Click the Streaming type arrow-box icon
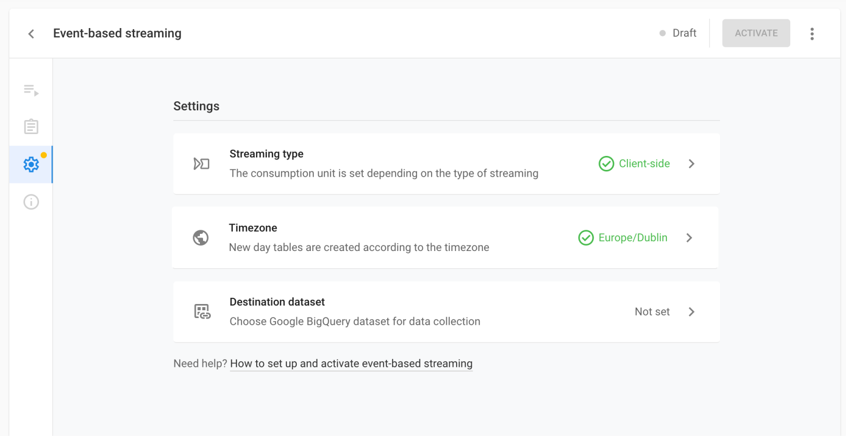846x436 pixels. click(x=201, y=164)
